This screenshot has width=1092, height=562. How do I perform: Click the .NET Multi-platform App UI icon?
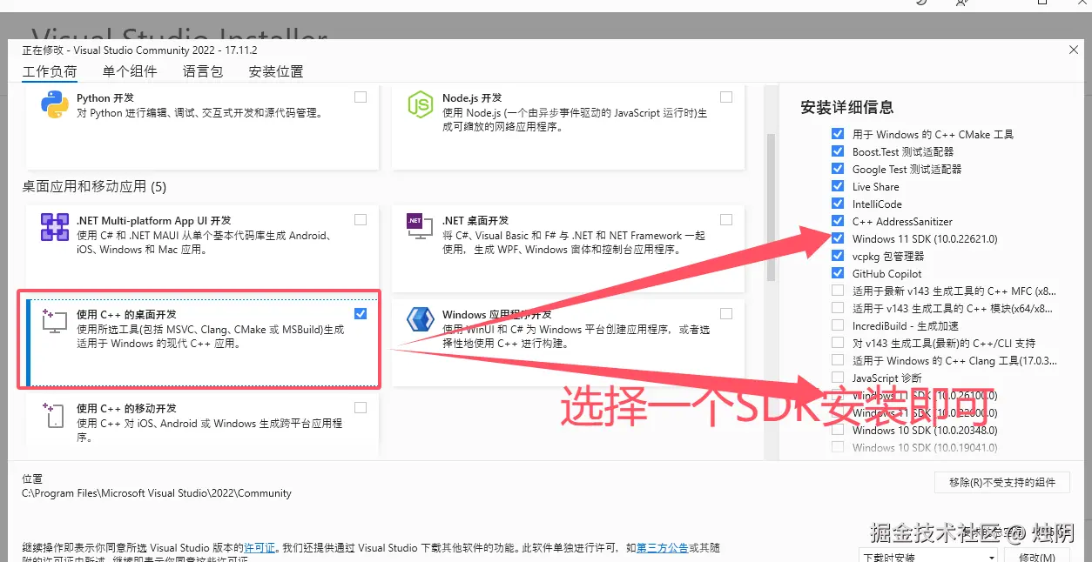coord(55,227)
